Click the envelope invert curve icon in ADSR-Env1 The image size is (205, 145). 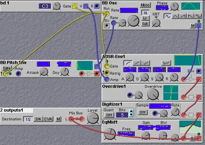pyautogui.click(x=166, y=63)
